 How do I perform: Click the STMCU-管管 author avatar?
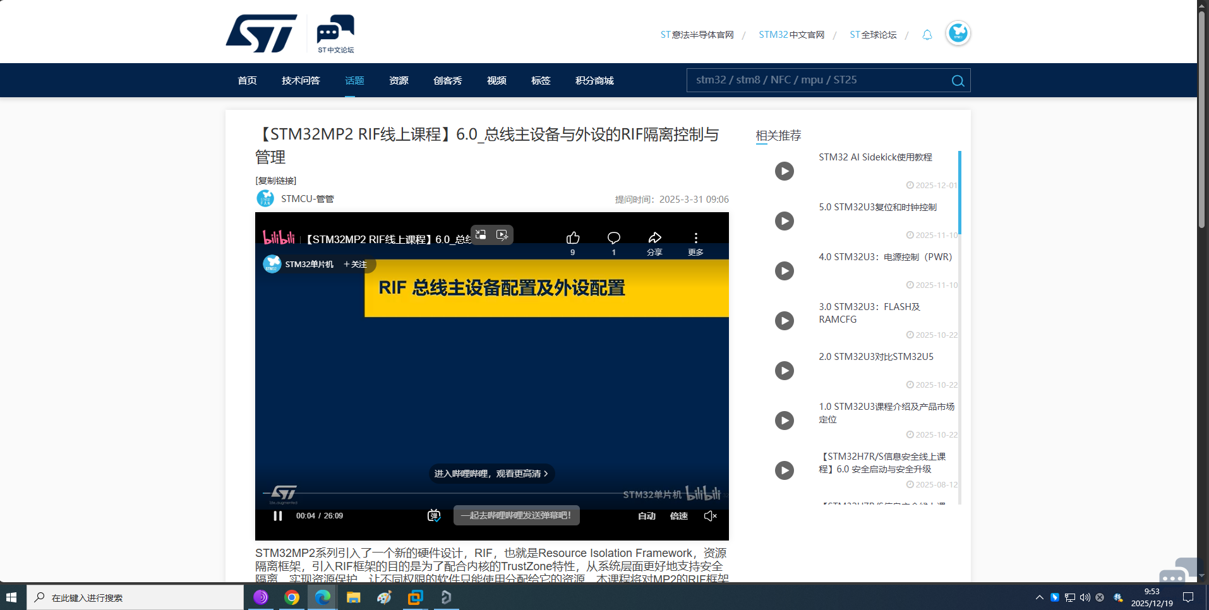[x=265, y=198]
